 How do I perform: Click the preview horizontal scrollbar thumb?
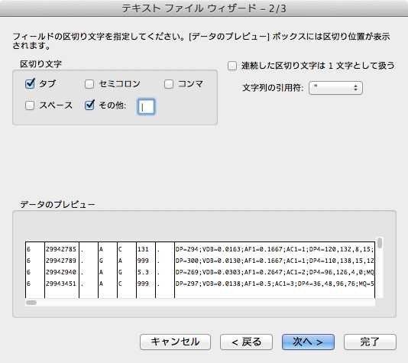pos(31,303)
